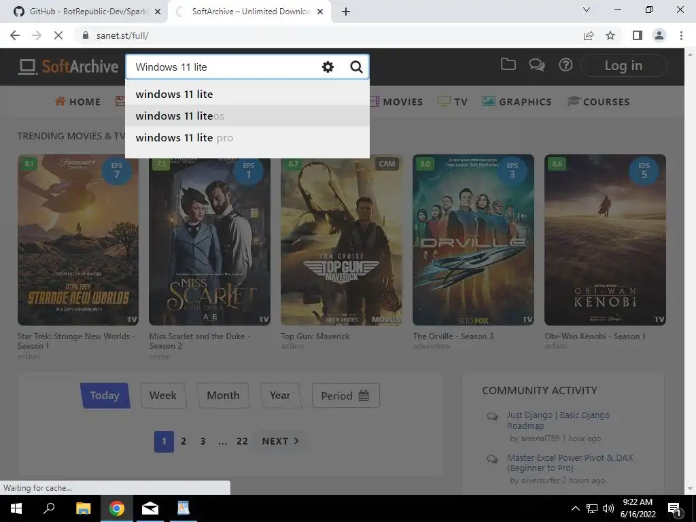Open the MOVIES navigation item

point(396,102)
